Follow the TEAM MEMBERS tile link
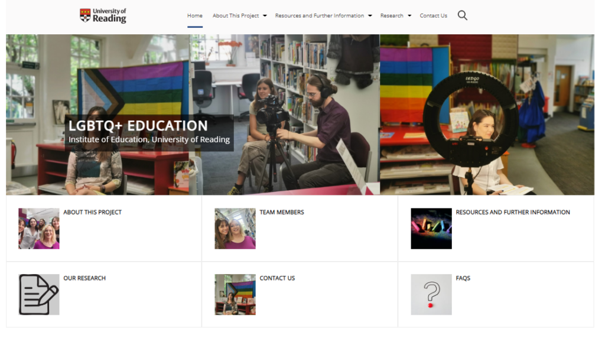Image resolution: width=605 pixels, height=339 pixels. pos(282,213)
